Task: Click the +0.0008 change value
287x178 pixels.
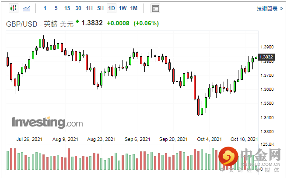Action: coord(118,24)
